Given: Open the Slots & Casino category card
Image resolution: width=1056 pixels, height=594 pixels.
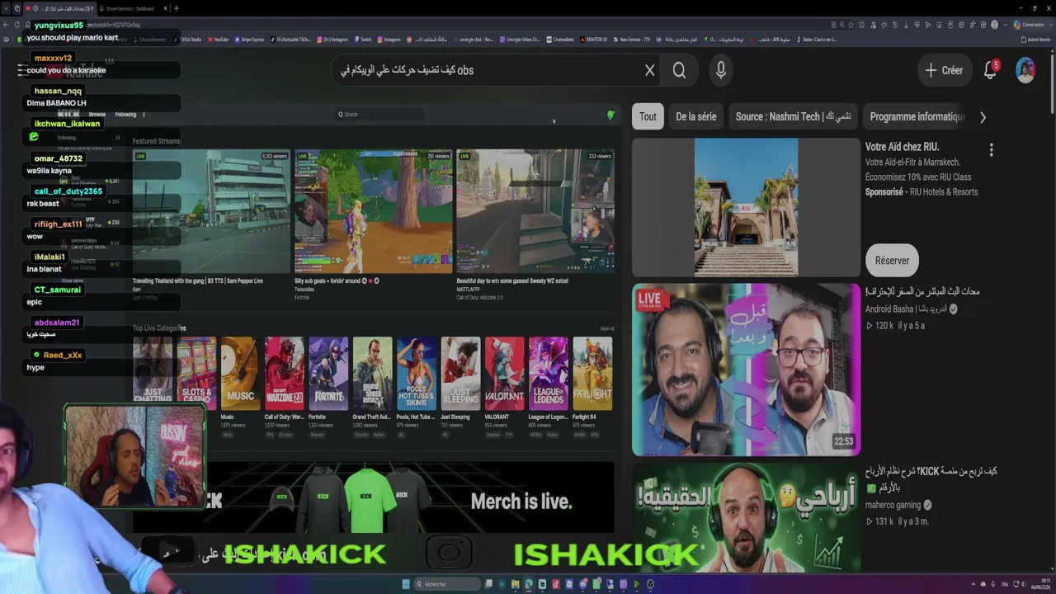Looking at the screenshot, I should [196, 374].
